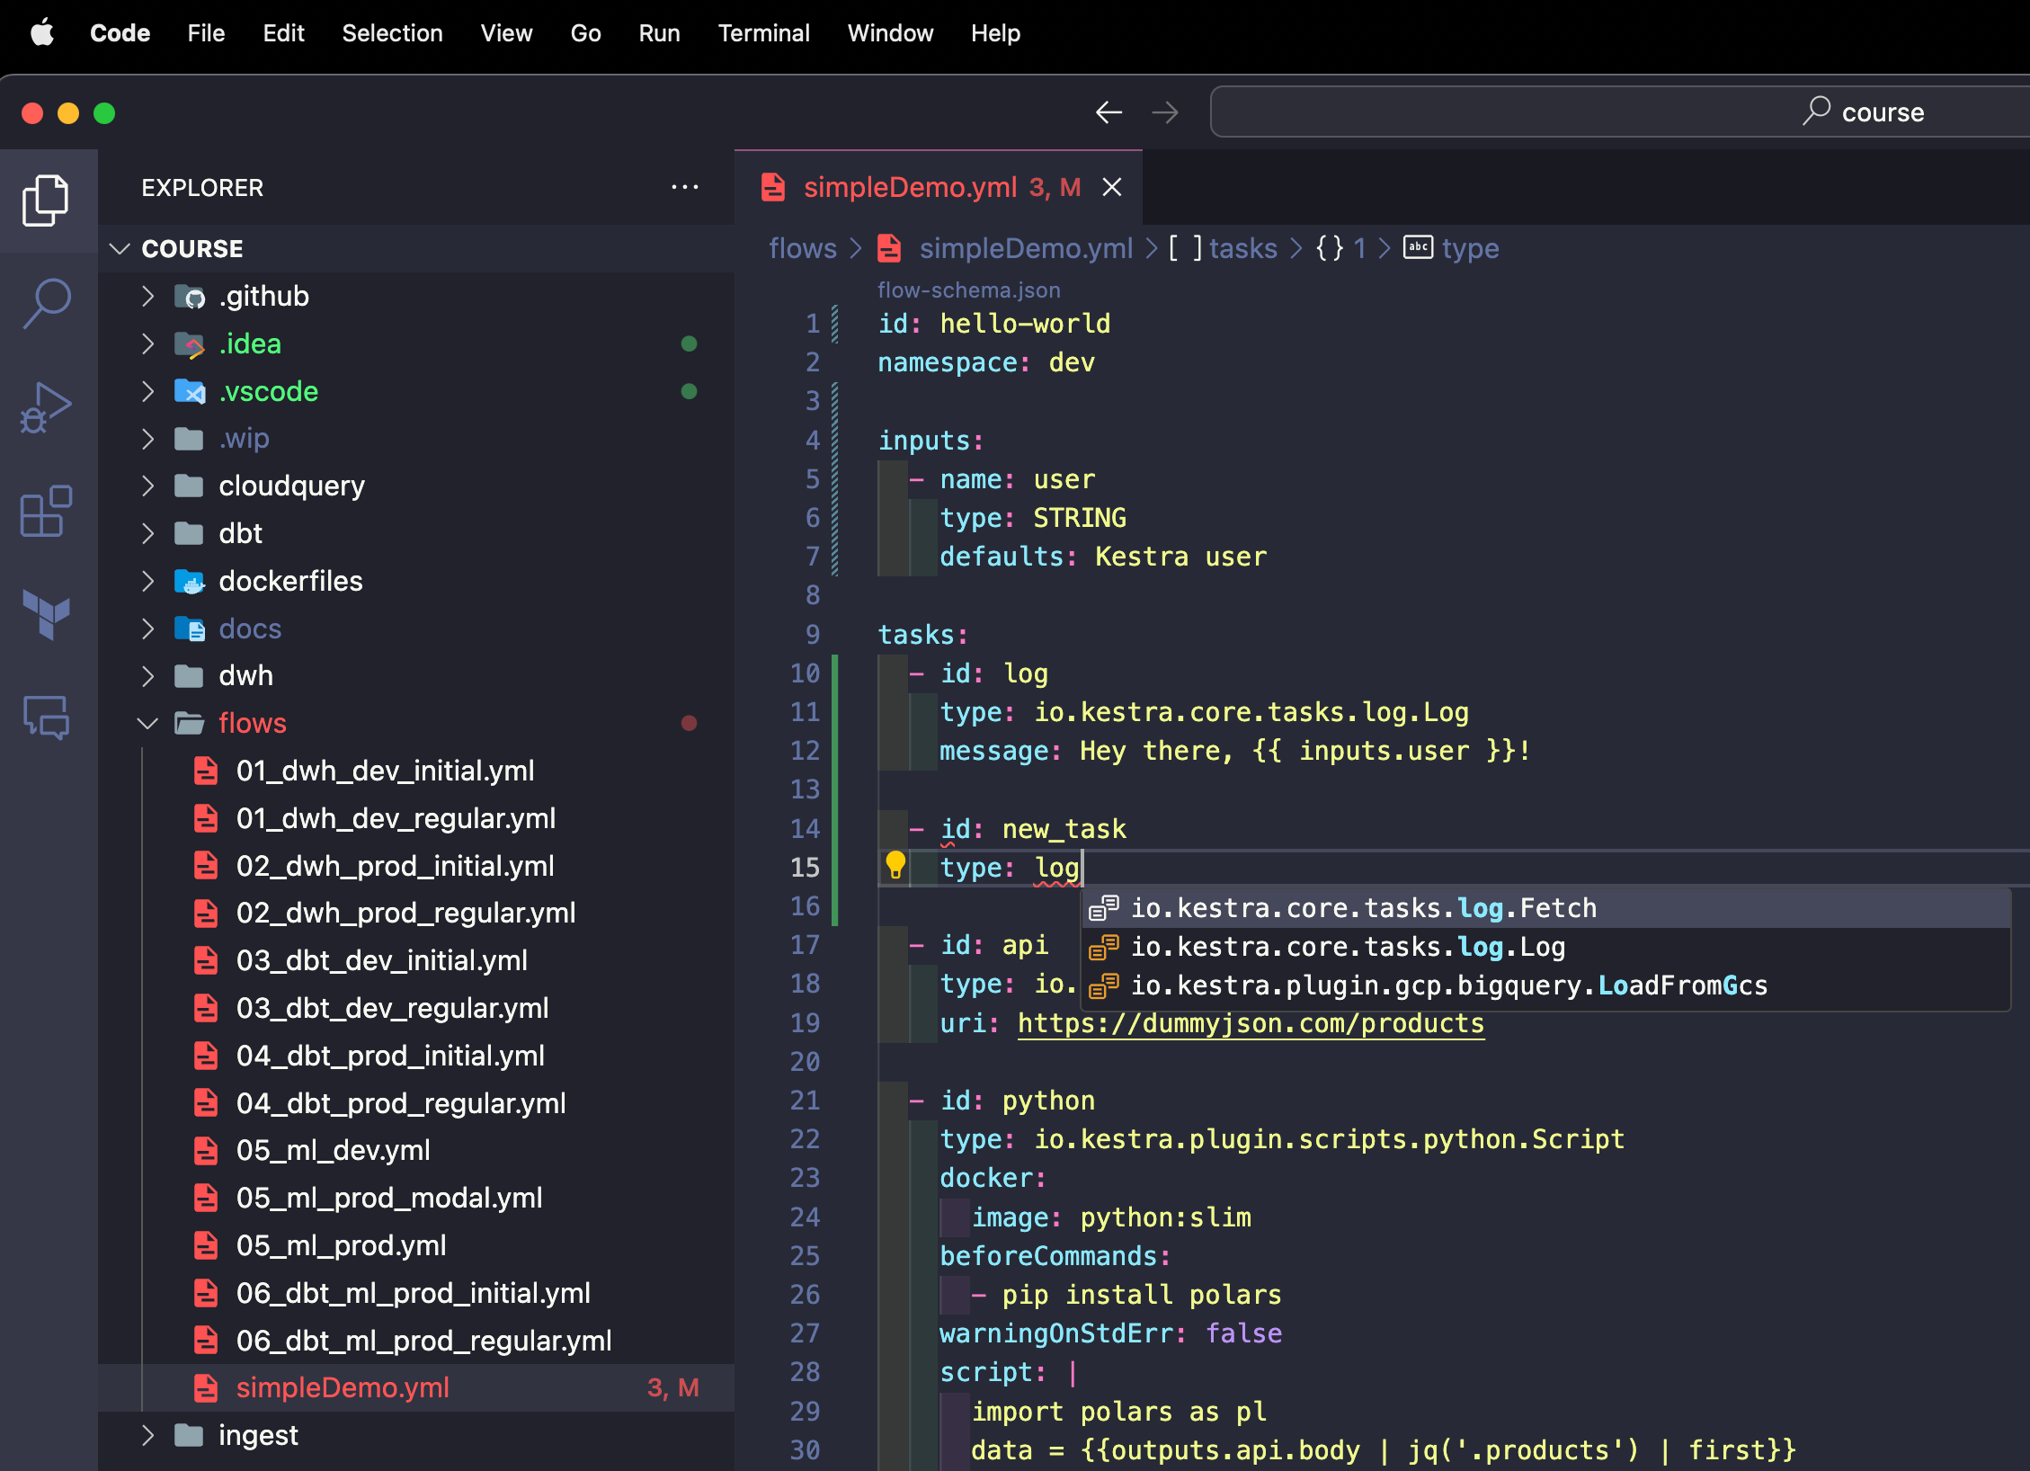Open the dummyjson products link

[x=1250, y=1023]
